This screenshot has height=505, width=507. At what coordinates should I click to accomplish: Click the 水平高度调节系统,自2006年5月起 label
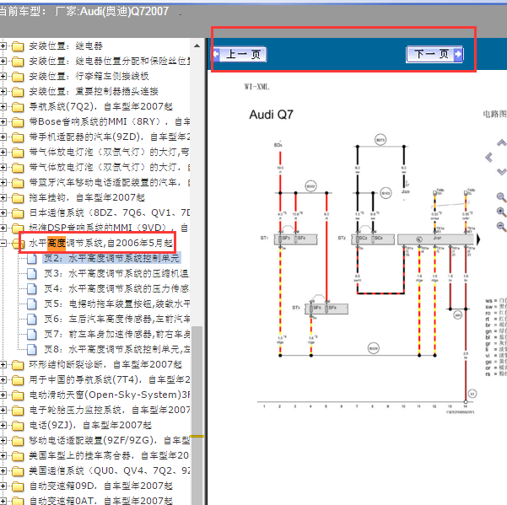point(101,243)
